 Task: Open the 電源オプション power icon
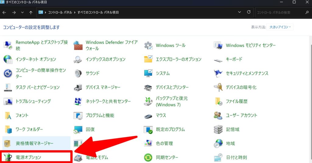point(8,157)
